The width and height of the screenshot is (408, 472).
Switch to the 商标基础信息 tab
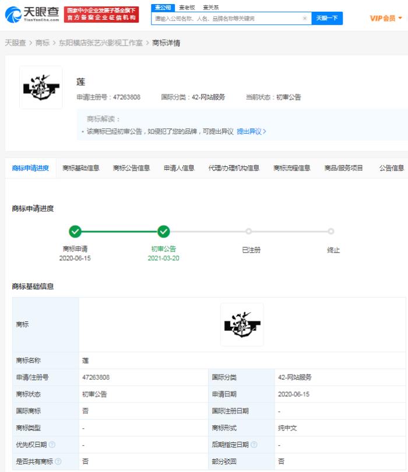coord(80,168)
